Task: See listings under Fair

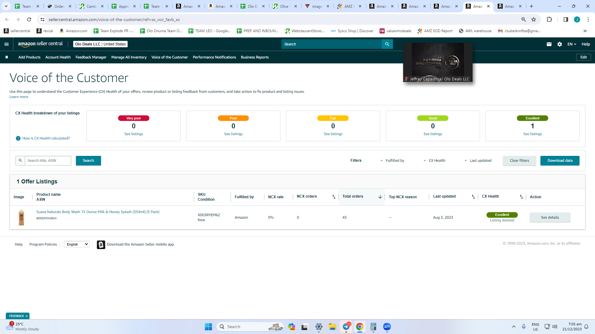Action: [333, 134]
